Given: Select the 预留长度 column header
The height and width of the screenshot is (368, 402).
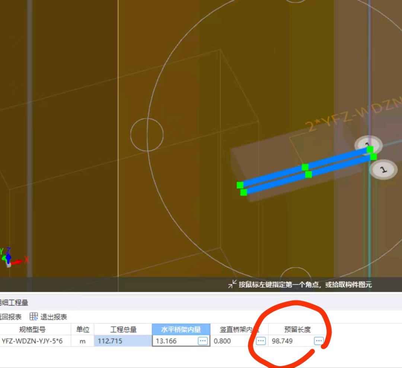Looking at the screenshot, I should pos(297,329).
